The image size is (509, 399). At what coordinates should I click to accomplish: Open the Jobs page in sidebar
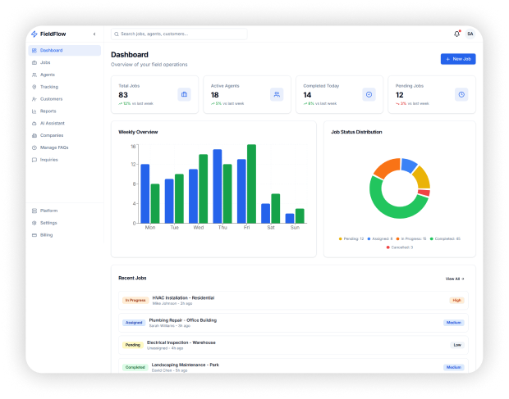click(45, 62)
